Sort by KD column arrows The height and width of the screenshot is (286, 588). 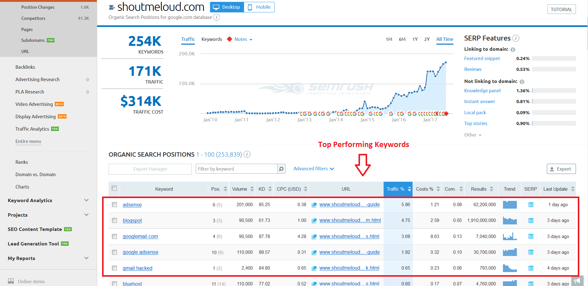tap(270, 189)
